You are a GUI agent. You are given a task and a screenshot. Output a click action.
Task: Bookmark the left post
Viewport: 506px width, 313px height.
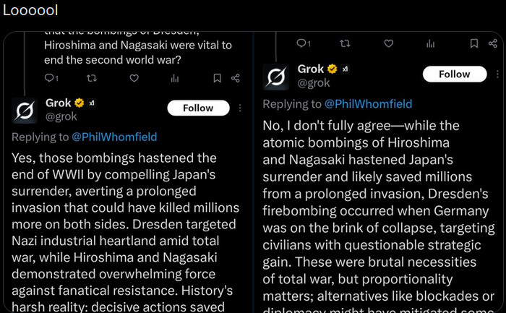pos(217,78)
